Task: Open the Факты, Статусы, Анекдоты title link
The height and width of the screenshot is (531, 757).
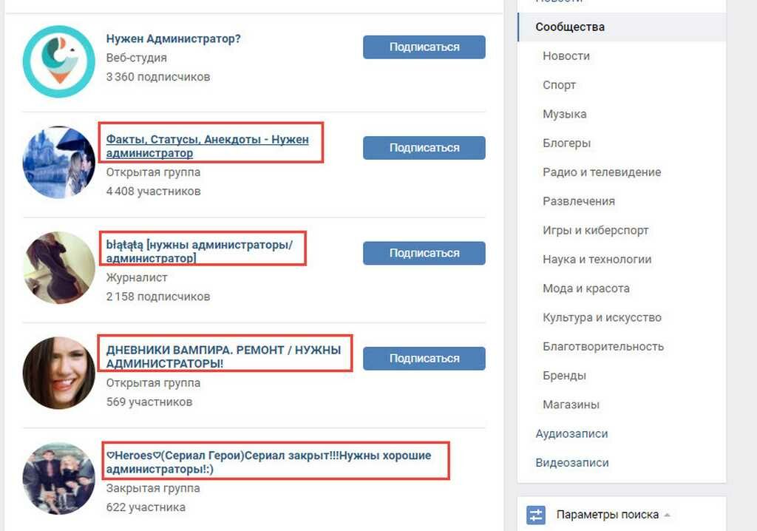Action: click(x=207, y=146)
